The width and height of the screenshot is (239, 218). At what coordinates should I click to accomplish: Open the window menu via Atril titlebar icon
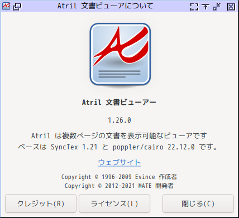(x=6, y=6)
